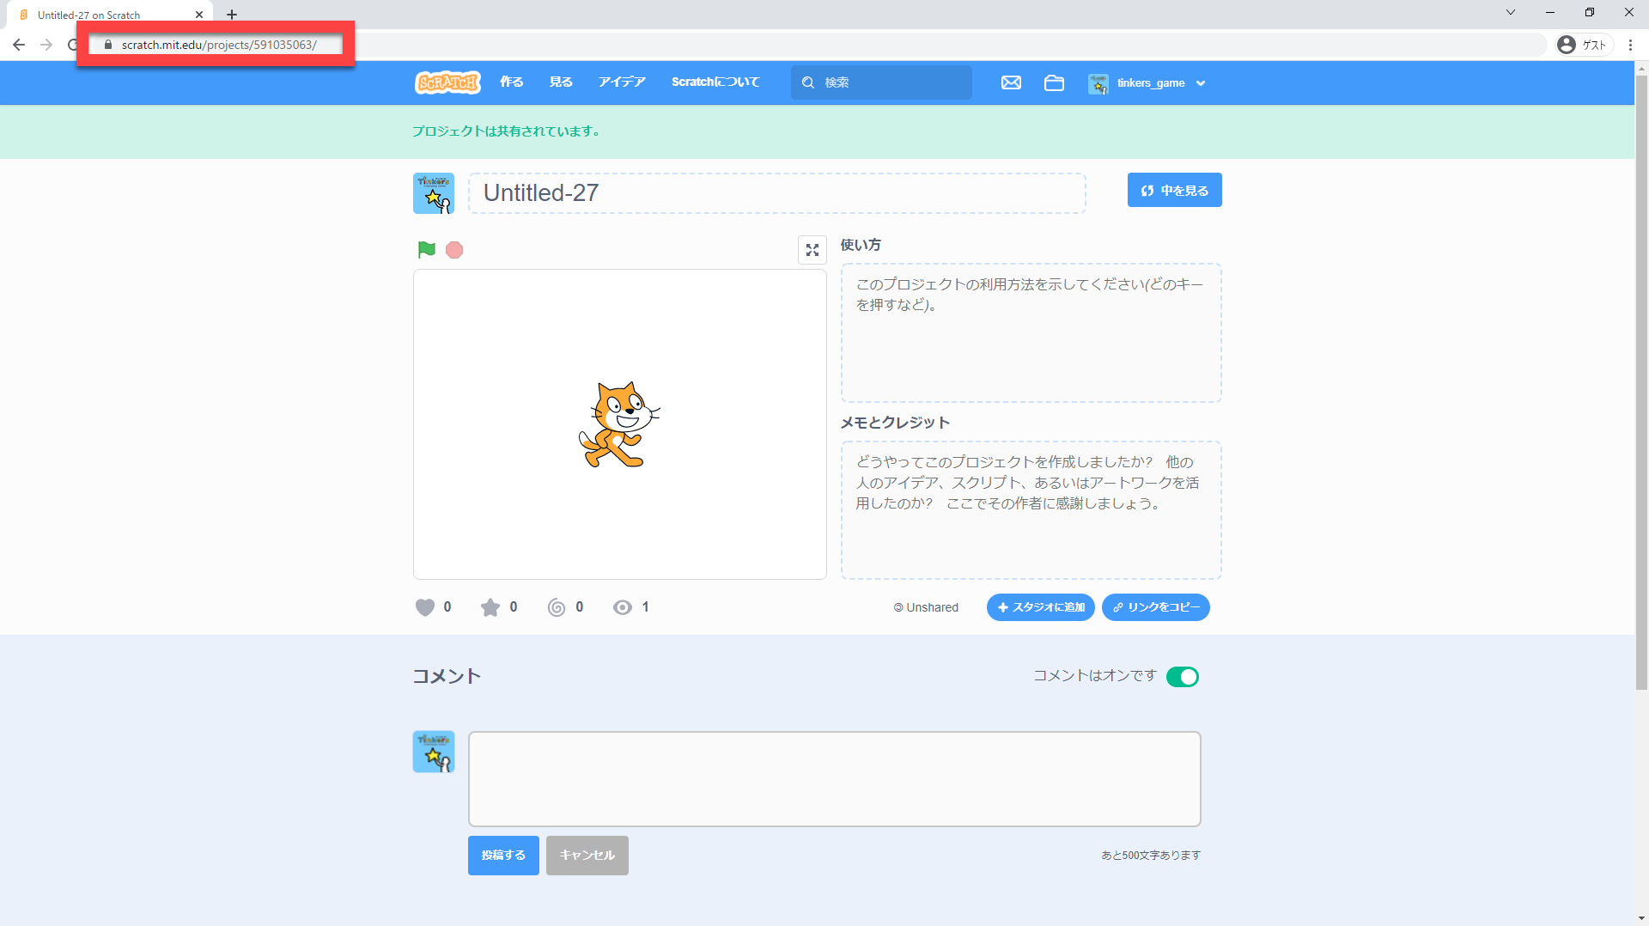Image resolution: width=1649 pixels, height=926 pixels.
Task: Love the project with heart icon
Action: pos(425,607)
